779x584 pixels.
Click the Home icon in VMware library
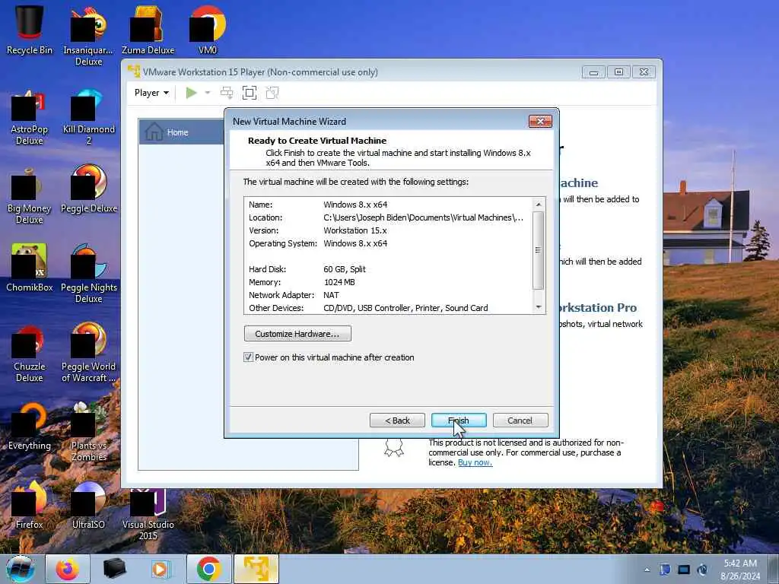tap(154, 132)
